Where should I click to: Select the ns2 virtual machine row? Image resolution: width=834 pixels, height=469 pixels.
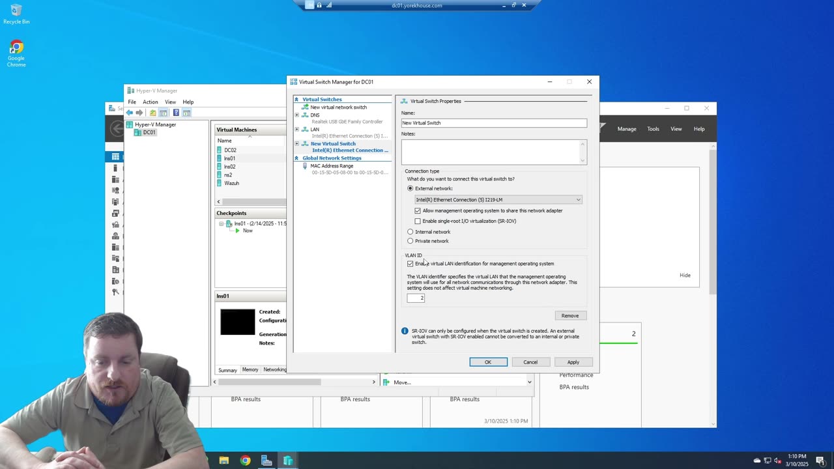pyautogui.click(x=250, y=175)
